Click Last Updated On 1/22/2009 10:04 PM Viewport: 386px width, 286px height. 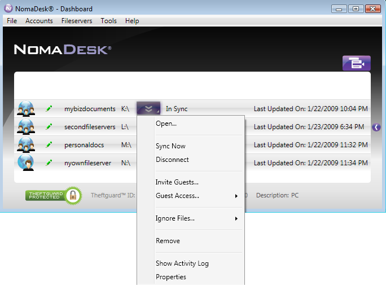311,108
